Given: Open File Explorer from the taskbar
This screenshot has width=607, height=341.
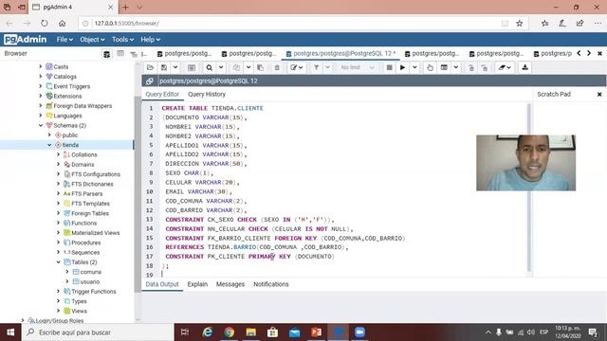Looking at the screenshot, I should [250, 332].
